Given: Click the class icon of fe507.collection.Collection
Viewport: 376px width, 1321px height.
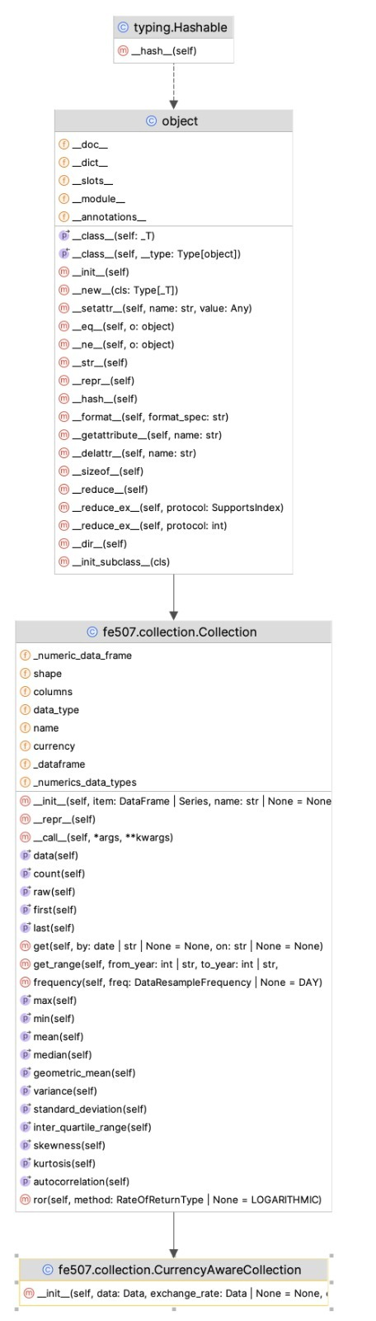Looking at the screenshot, I should pos(92,632).
